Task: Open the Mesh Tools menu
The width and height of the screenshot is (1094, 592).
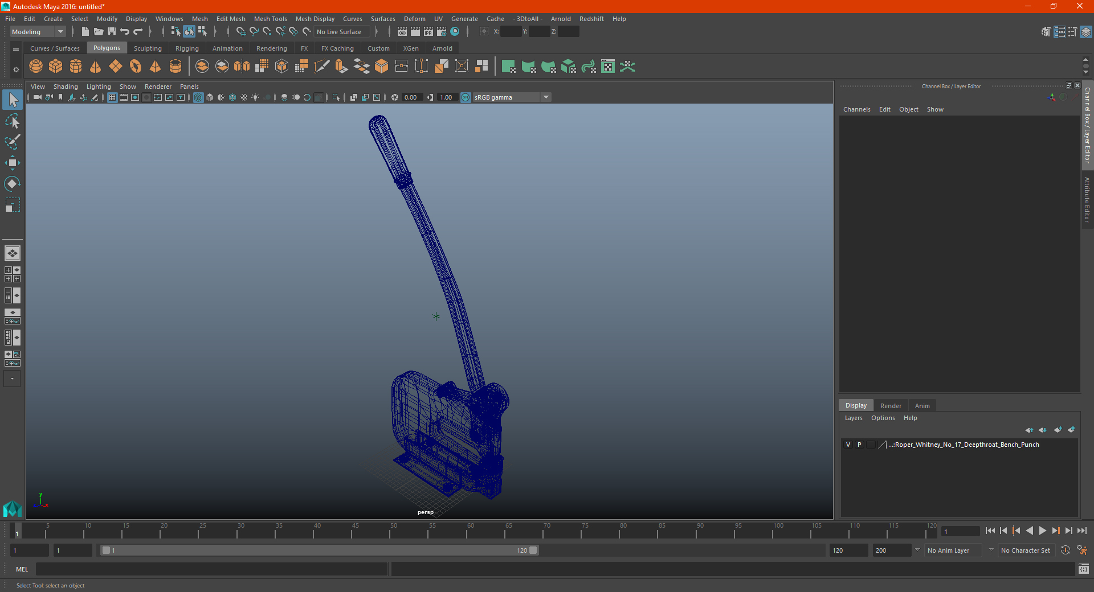Action: click(x=270, y=19)
